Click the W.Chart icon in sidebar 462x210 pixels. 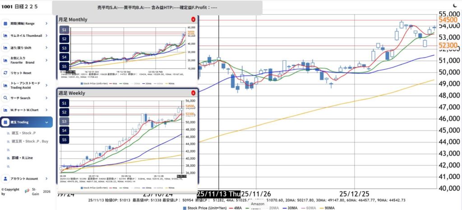tap(5, 110)
